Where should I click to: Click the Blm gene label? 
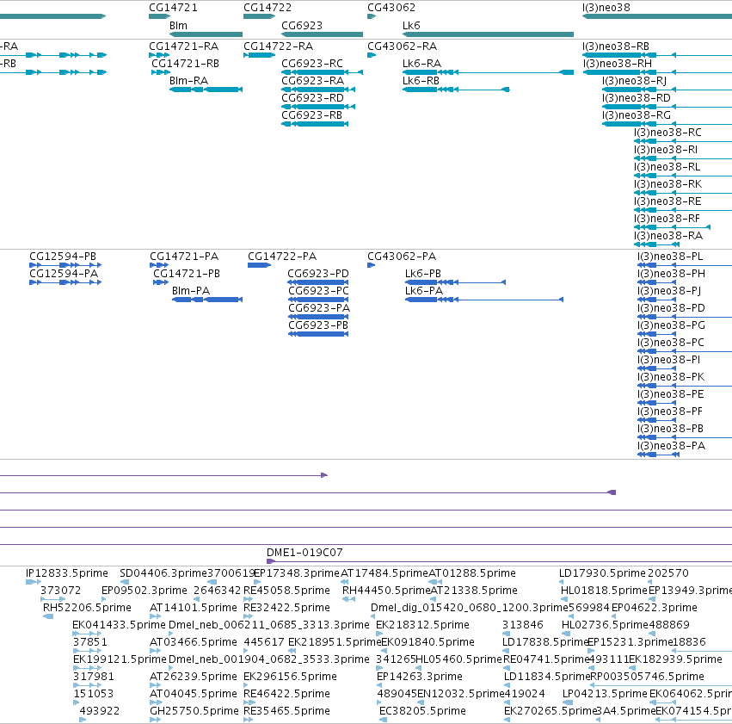point(178,25)
